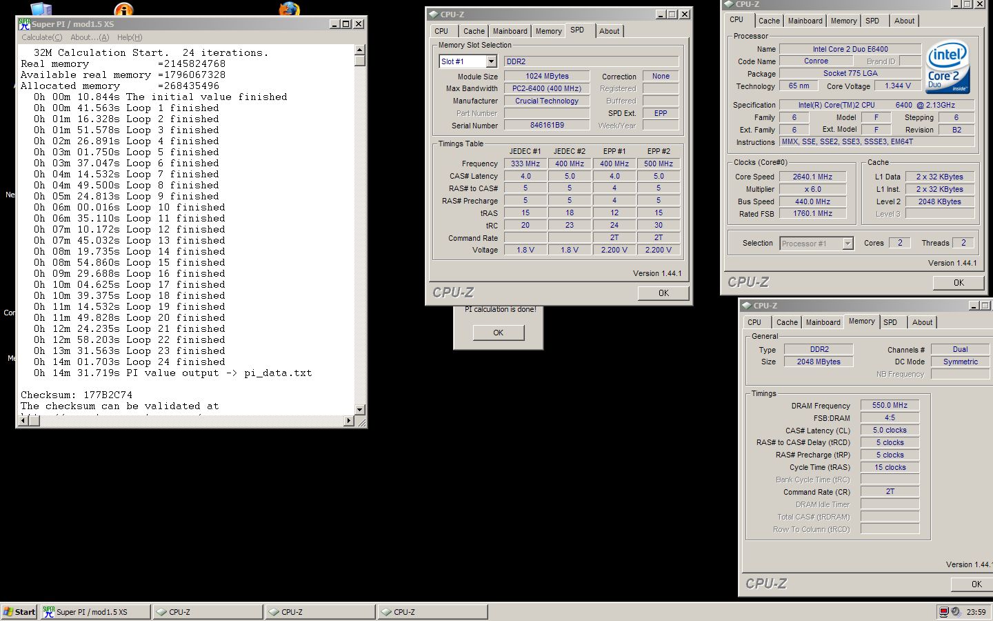Click the FSB:DRAM ratio value 4:5
The width and height of the screenshot is (993, 621).
(x=890, y=417)
